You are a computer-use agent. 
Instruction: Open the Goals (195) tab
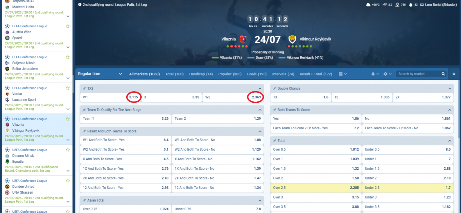(257, 74)
